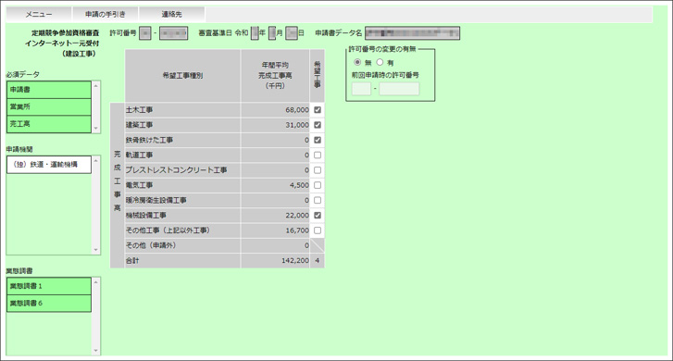Image resolution: width=673 pixels, height=361 pixels.
Task: Uncheck the 鉄骨鉄けた工事 checkbox
Action: coord(318,140)
